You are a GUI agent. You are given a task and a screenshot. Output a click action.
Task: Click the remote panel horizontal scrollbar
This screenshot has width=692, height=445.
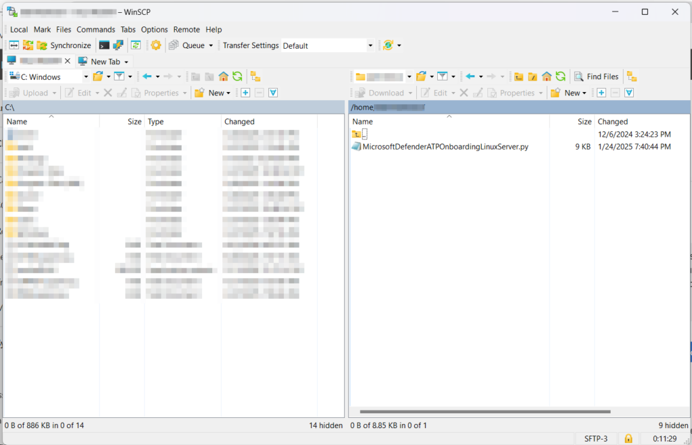(x=485, y=411)
